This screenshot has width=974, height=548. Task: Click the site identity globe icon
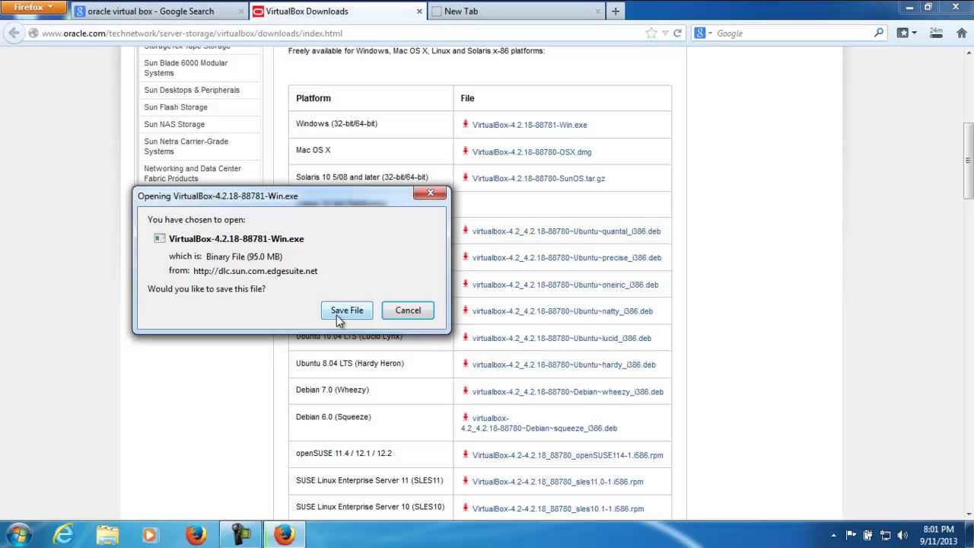(33, 33)
